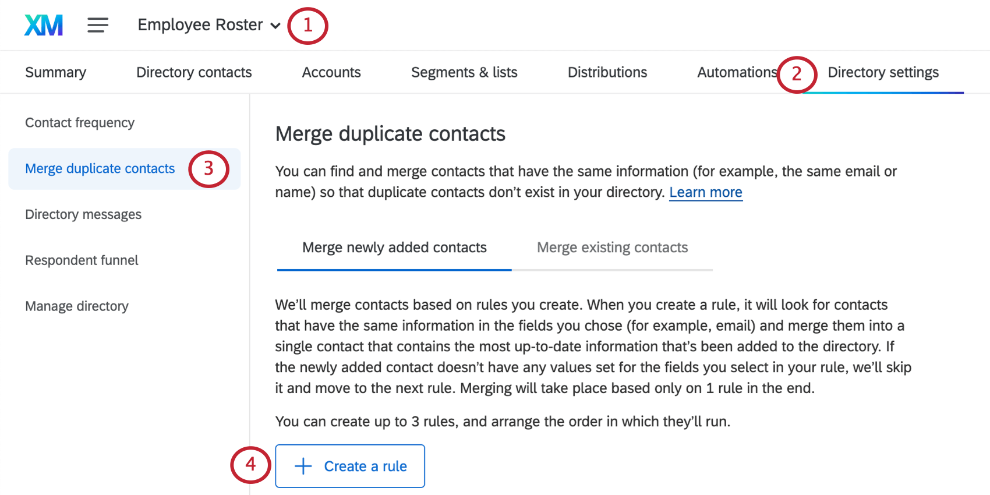Click the XM logo
This screenshot has height=495, width=990.
[x=43, y=24]
